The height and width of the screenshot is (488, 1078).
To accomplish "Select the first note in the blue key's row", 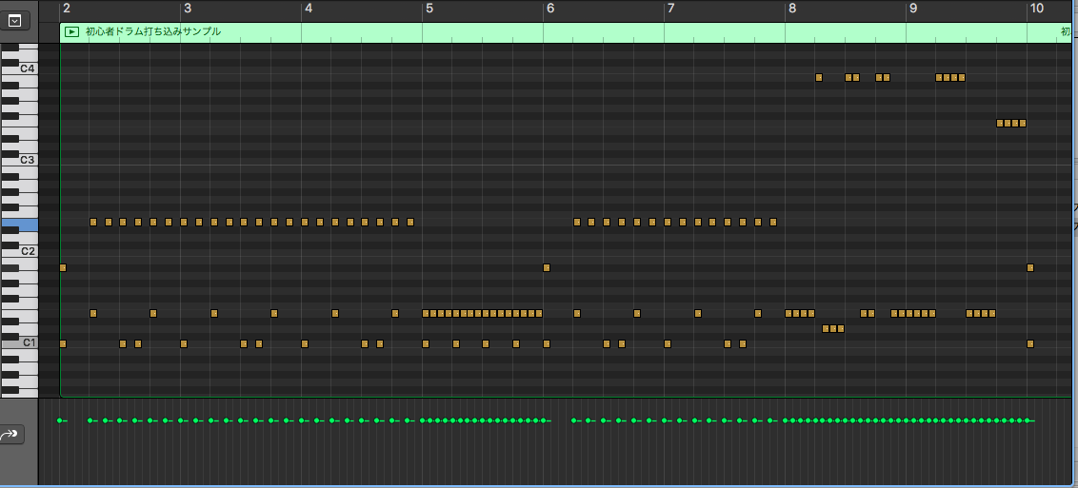I will [92, 223].
